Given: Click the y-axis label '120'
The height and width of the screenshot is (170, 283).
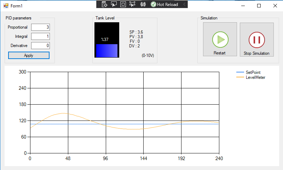Looking at the screenshot, I should 23,121.
